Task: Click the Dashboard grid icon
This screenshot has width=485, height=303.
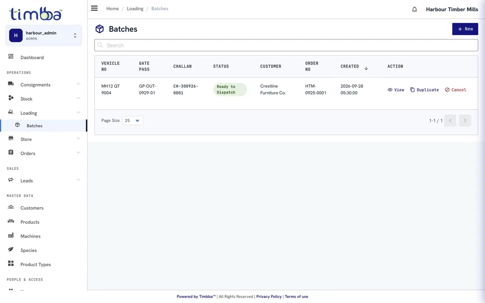Action: (x=11, y=57)
